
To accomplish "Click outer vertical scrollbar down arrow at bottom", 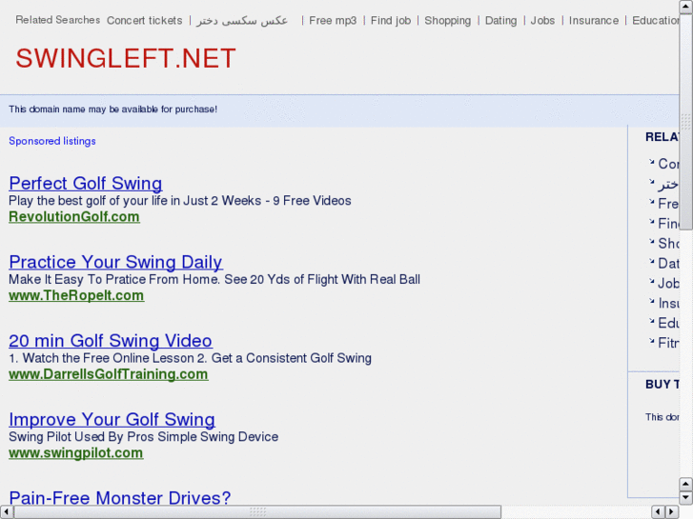I will click(x=685, y=498).
